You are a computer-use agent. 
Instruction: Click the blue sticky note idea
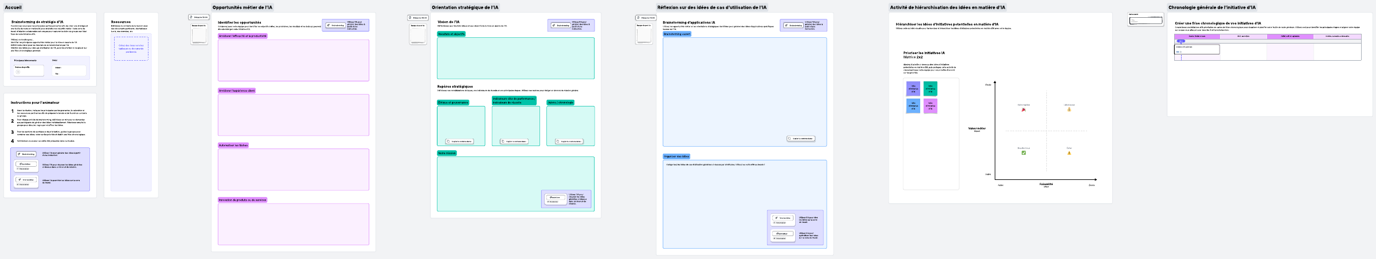[913, 106]
